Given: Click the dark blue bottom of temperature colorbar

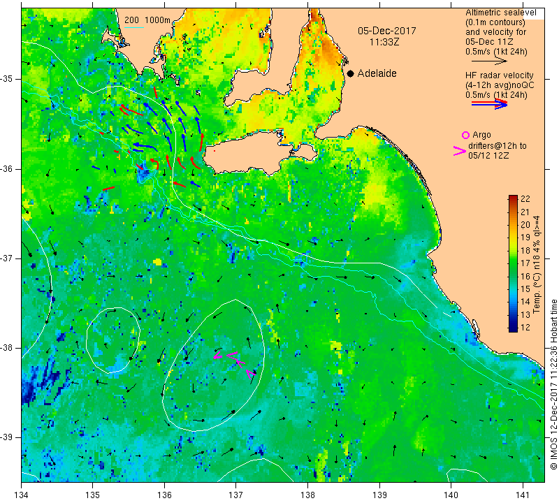Looking at the screenshot, I should pyautogui.click(x=513, y=328).
